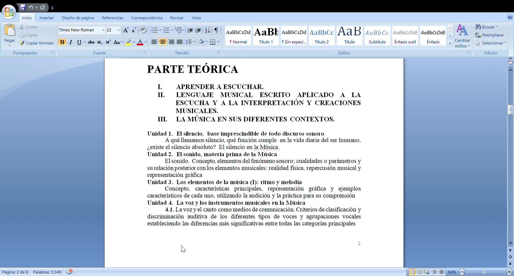Click zoom out minus button

(x=462, y=272)
